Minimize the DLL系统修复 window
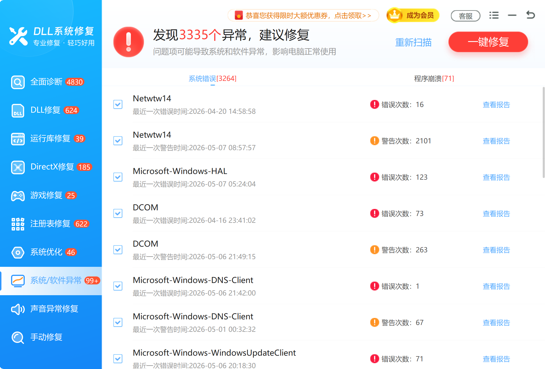Image resolution: width=545 pixels, height=369 pixels. (512, 15)
